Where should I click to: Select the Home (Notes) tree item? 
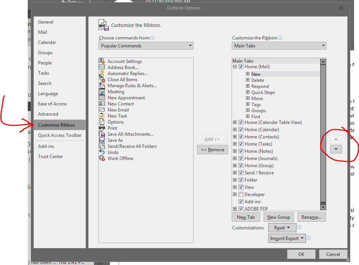point(259,151)
